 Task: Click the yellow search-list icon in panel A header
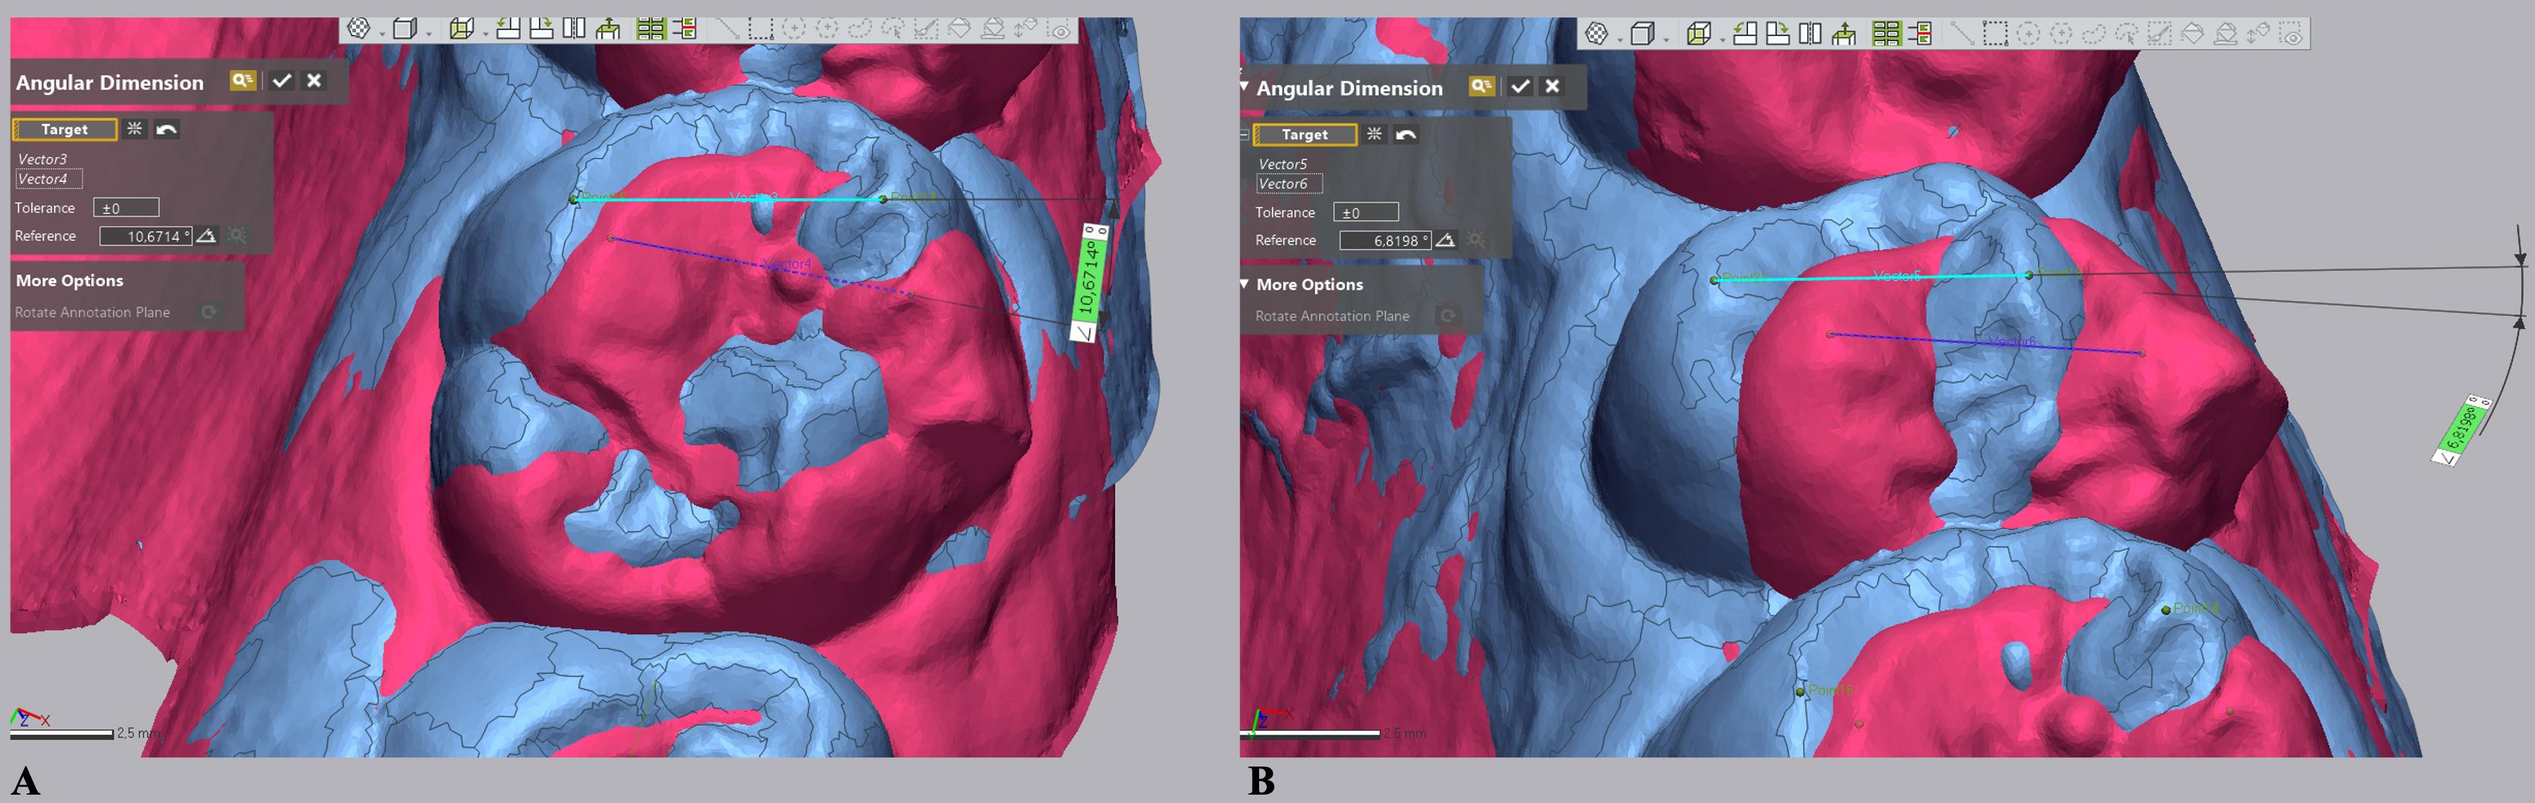[x=243, y=80]
